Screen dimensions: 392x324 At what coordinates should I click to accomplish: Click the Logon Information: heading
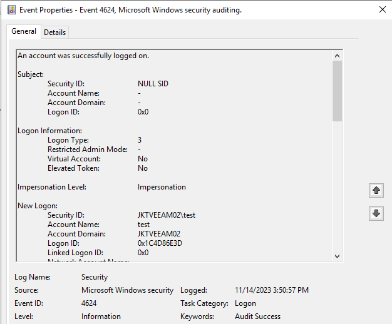49,131
